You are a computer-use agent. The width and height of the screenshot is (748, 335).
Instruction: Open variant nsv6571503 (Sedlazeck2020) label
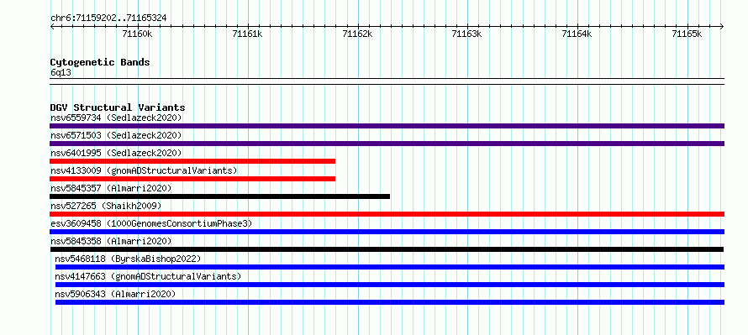116,135
